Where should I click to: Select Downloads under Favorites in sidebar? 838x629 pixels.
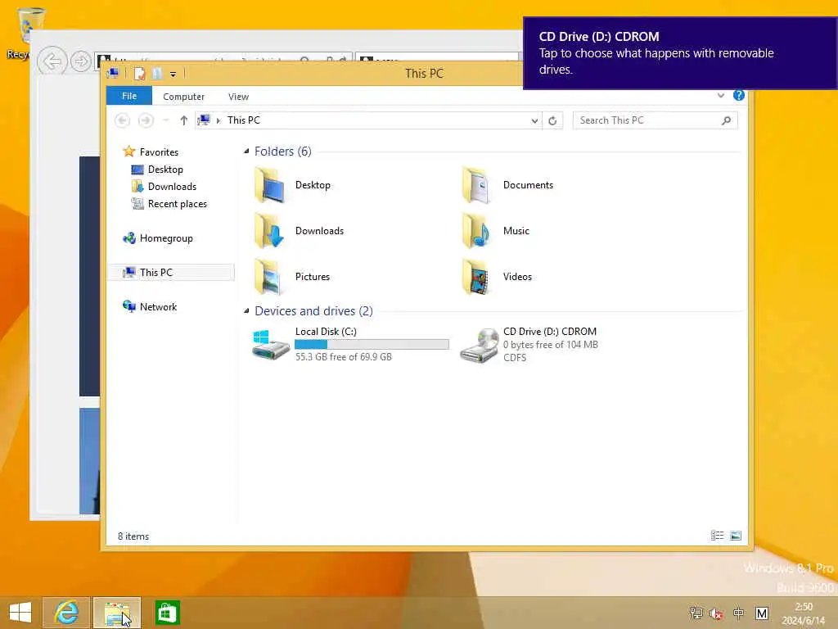click(172, 187)
